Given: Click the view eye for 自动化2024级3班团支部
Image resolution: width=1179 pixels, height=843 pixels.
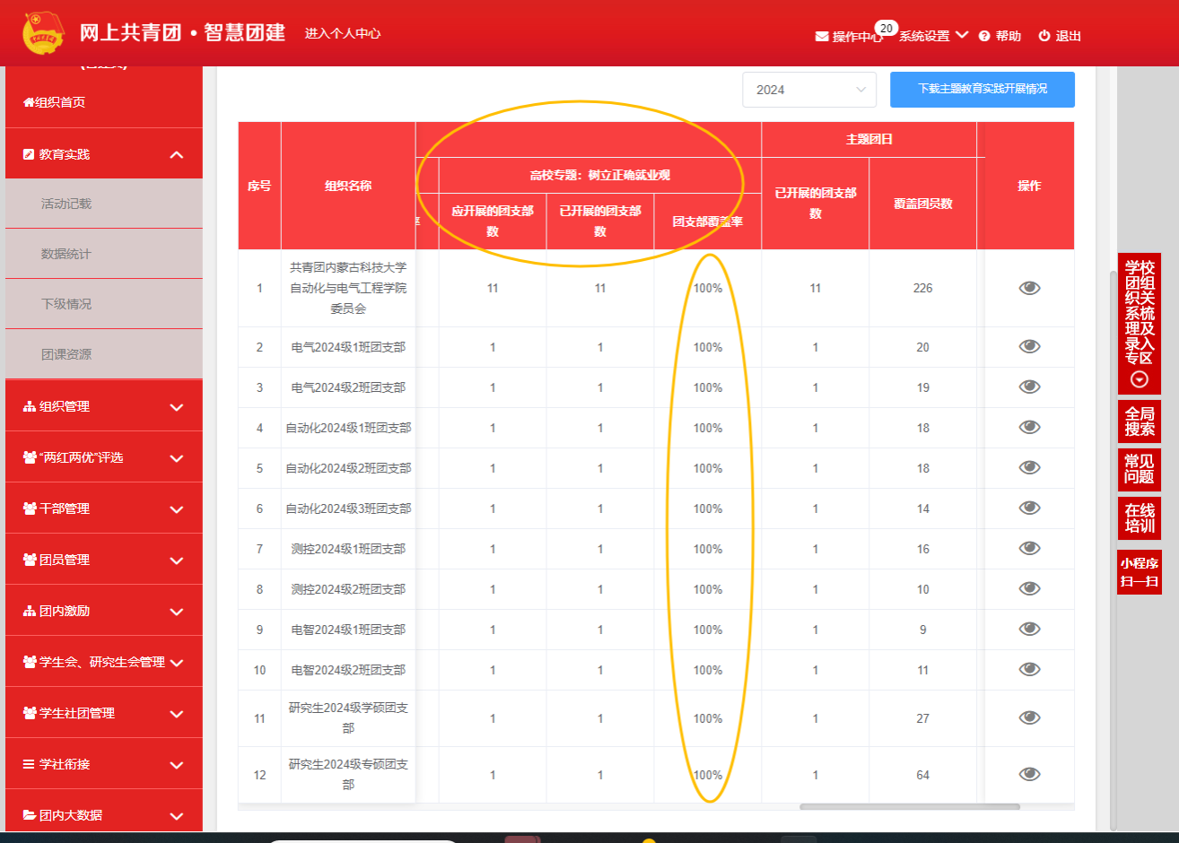Looking at the screenshot, I should click(1029, 508).
